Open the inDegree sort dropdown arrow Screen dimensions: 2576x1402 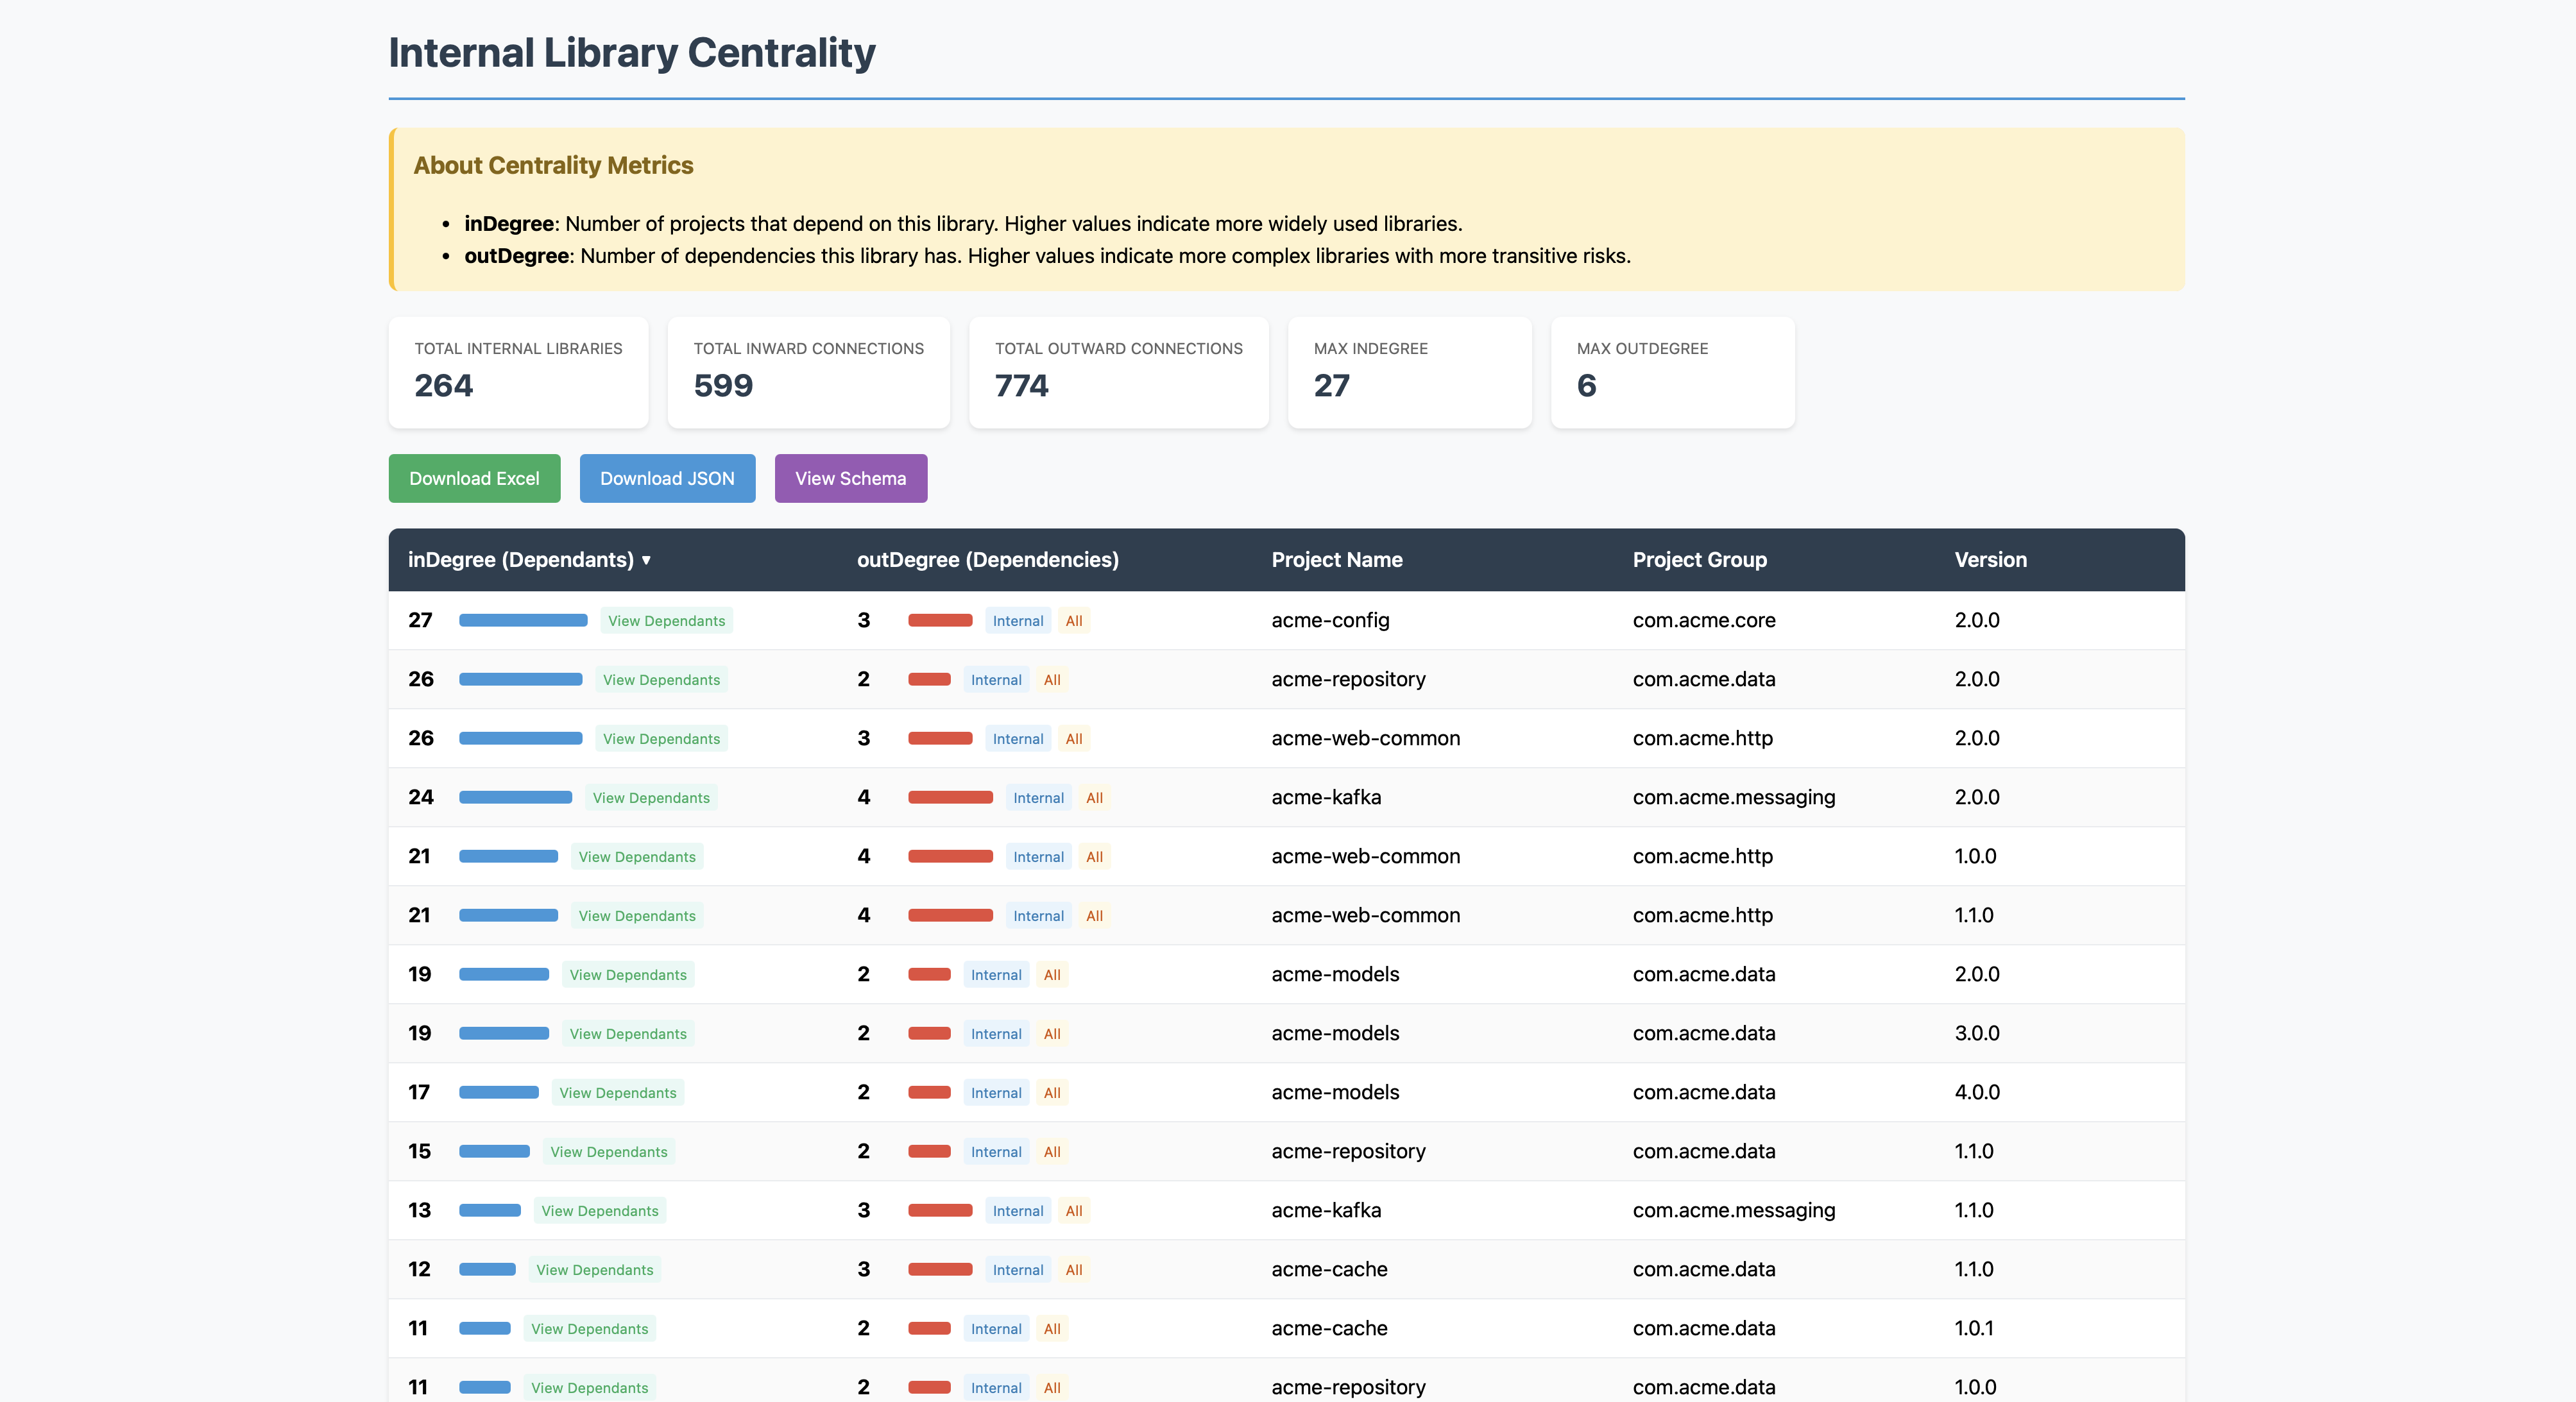pyautogui.click(x=647, y=561)
